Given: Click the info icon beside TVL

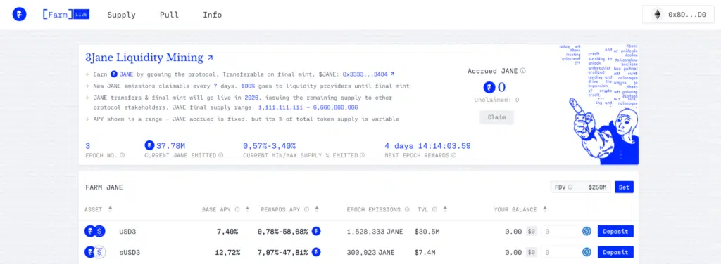Looking at the screenshot, I should pos(434,209).
